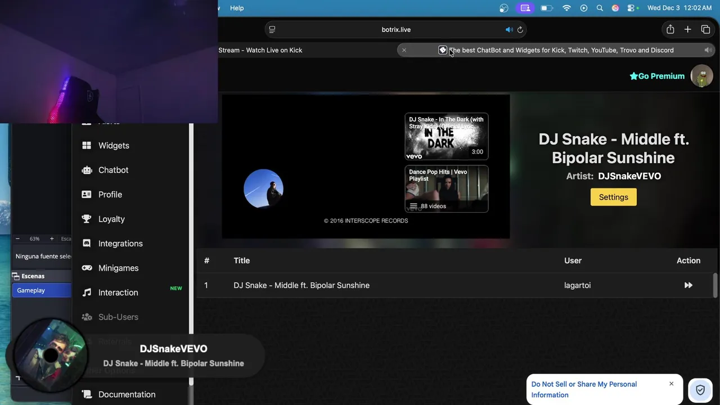Open the user avatar in top right

(x=701, y=76)
